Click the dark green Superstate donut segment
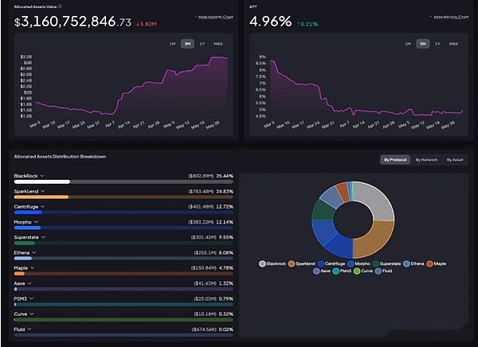This screenshot has width=478, height=347. 323,210
